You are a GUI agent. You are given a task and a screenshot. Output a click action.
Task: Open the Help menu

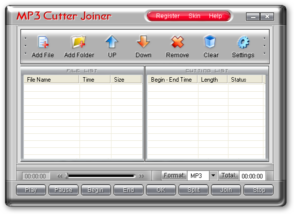click(215, 16)
